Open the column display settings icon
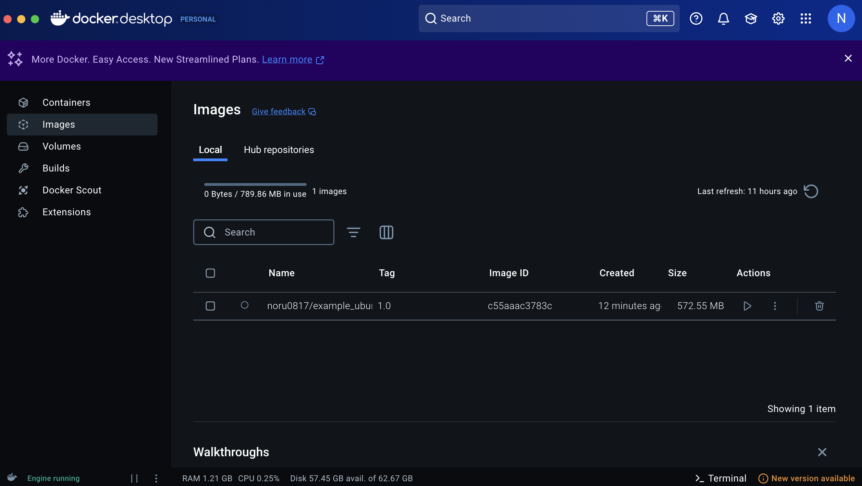The image size is (862, 486). (x=386, y=232)
